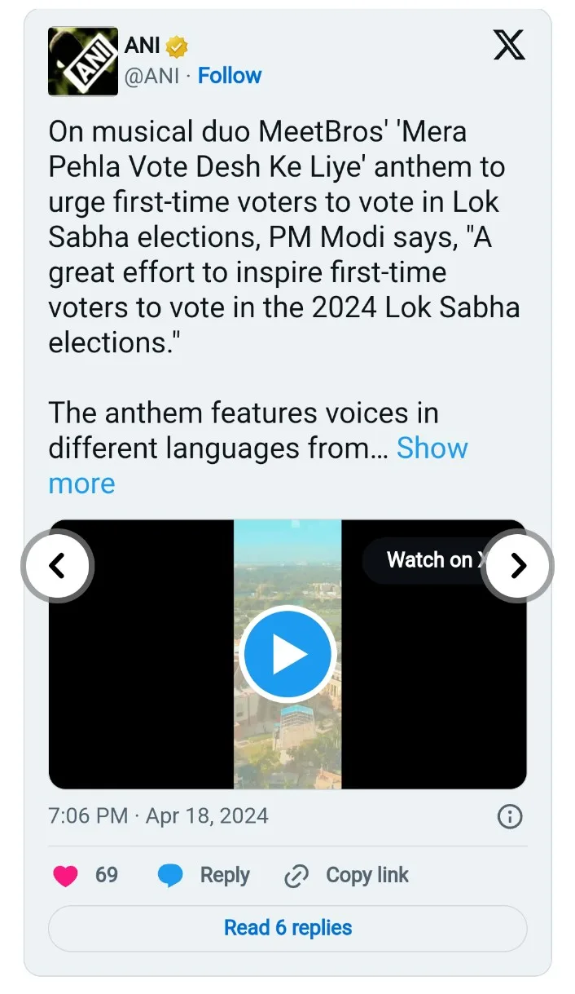This screenshot has width=575, height=994.
Task: Like the post with the heart icon
Action: coord(65,876)
